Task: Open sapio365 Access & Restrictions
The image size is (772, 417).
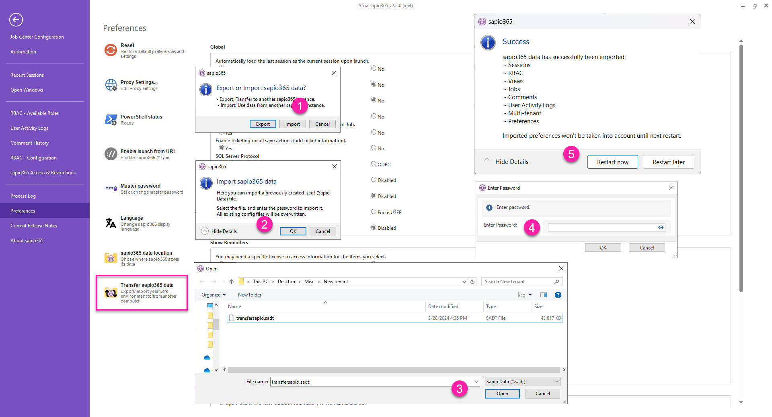Action: tap(43, 172)
